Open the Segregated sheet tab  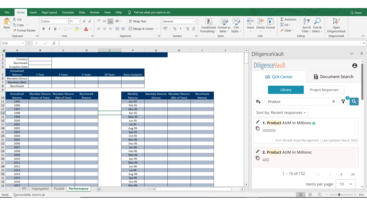[x=40, y=189]
